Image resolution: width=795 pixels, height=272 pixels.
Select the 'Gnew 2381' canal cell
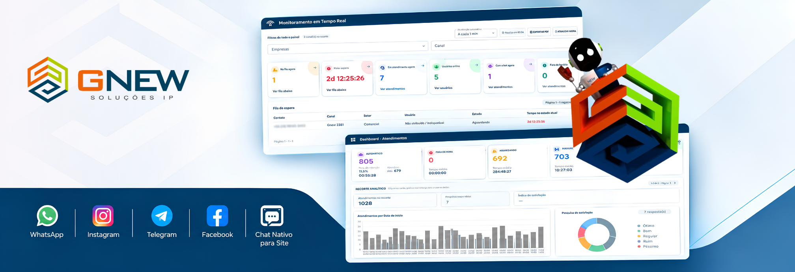(x=335, y=125)
